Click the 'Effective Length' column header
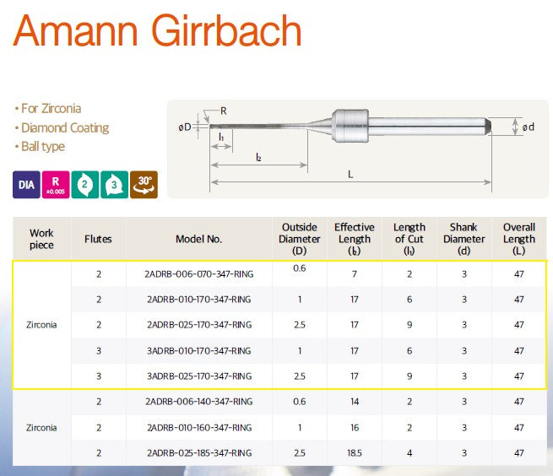Screen dimensions: 553x476 click(x=355, y=239)
